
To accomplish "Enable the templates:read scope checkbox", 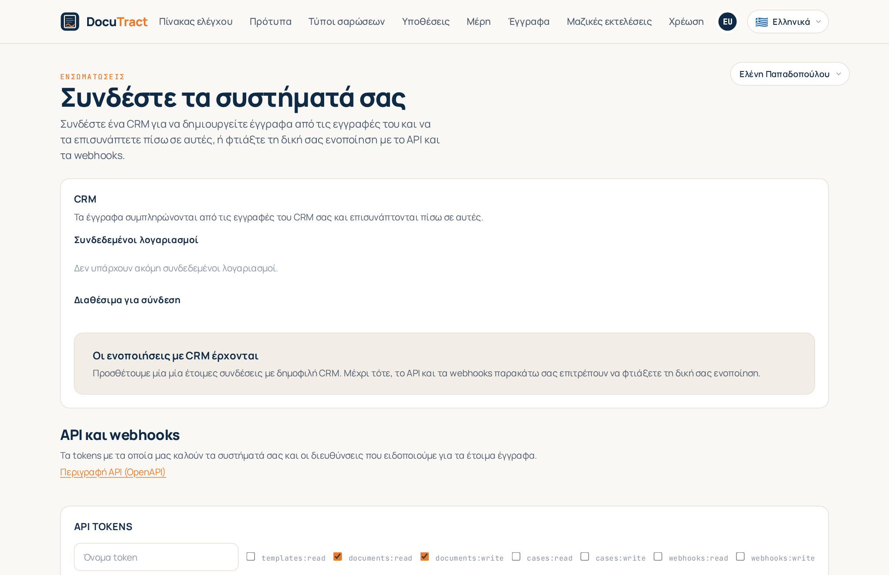I will click(x=251, y=557).
